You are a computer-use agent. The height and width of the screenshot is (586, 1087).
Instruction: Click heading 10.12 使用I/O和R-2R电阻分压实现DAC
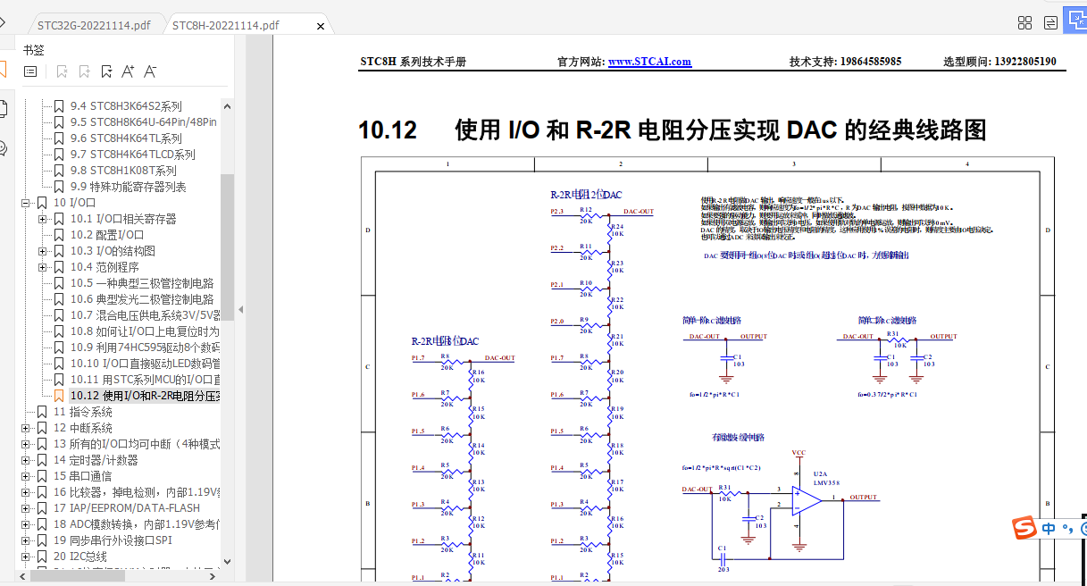(x=673, y=130)
